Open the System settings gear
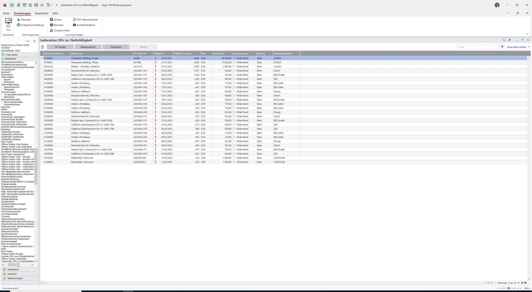Image resolution: width=532 pixels, height=292 pixels. (x=56, y=19)
